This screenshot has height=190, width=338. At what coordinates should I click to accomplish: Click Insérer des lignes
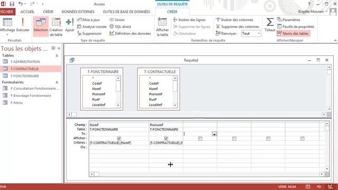[x=190, y=20]
